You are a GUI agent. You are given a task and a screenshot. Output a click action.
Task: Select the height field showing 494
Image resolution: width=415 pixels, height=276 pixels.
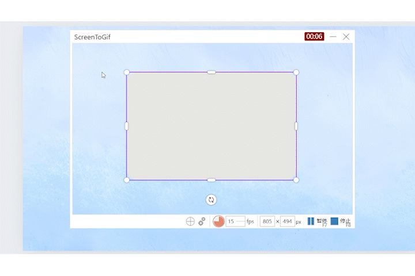(287, 221)
